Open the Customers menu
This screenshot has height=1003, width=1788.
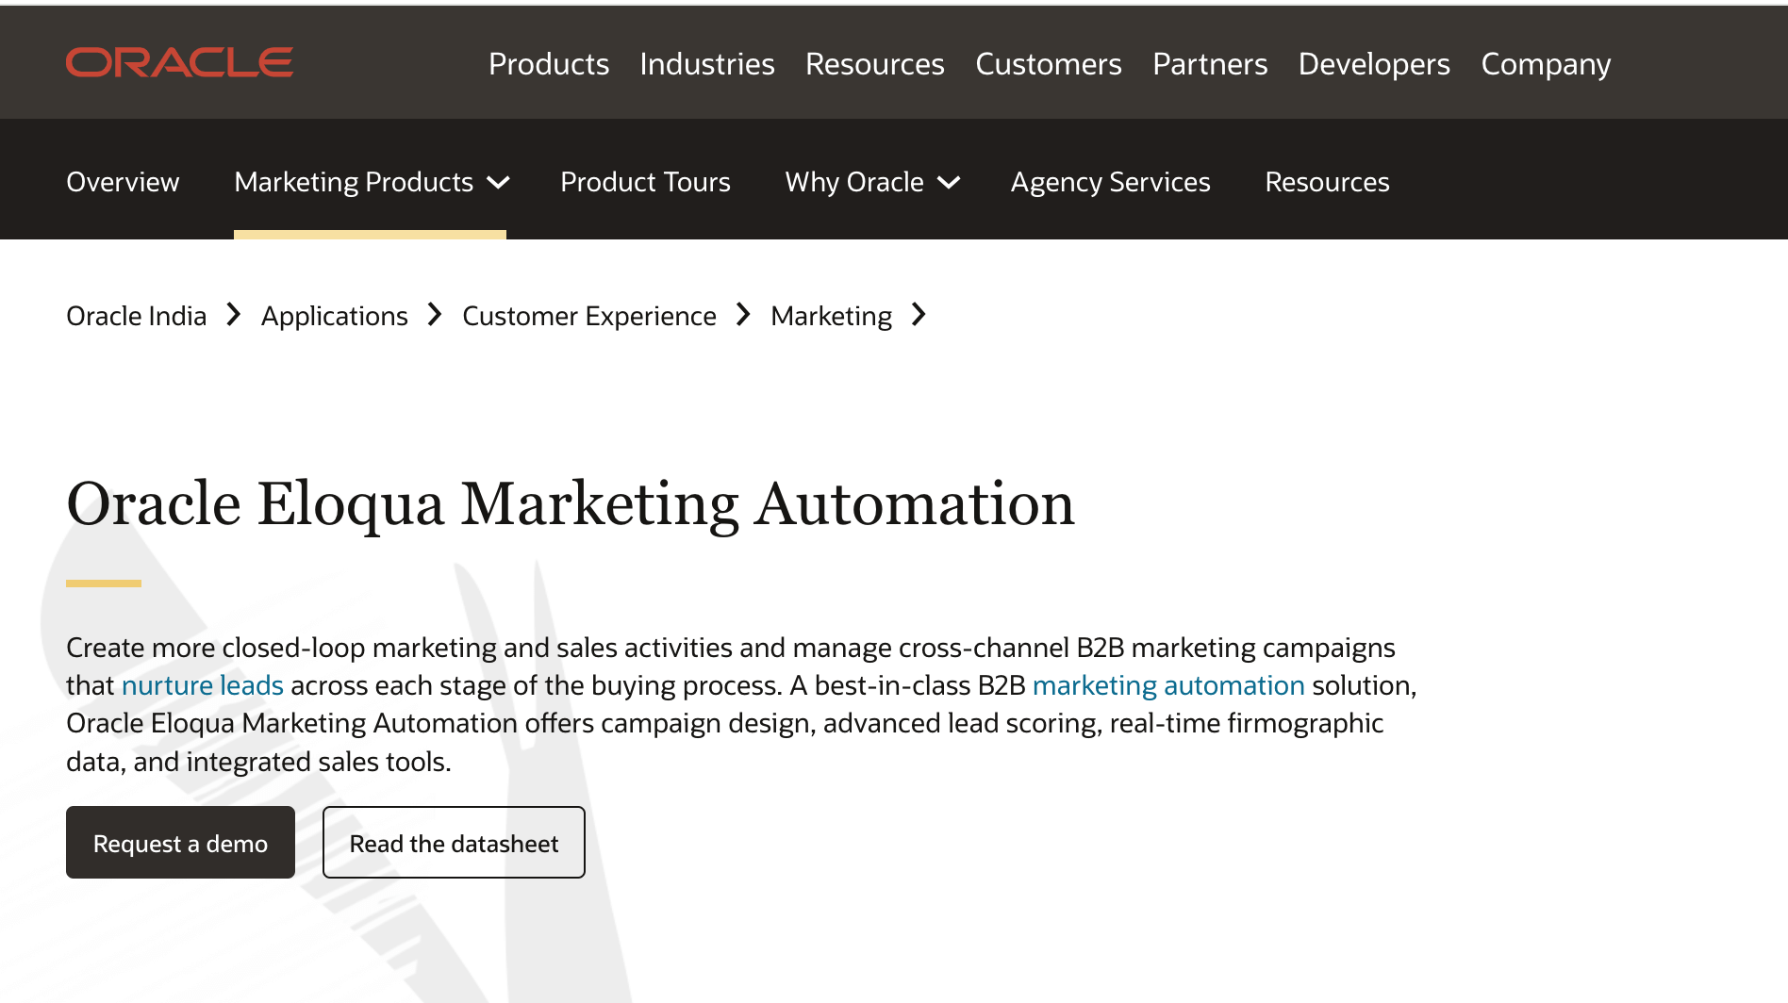tap(1049, 64)
